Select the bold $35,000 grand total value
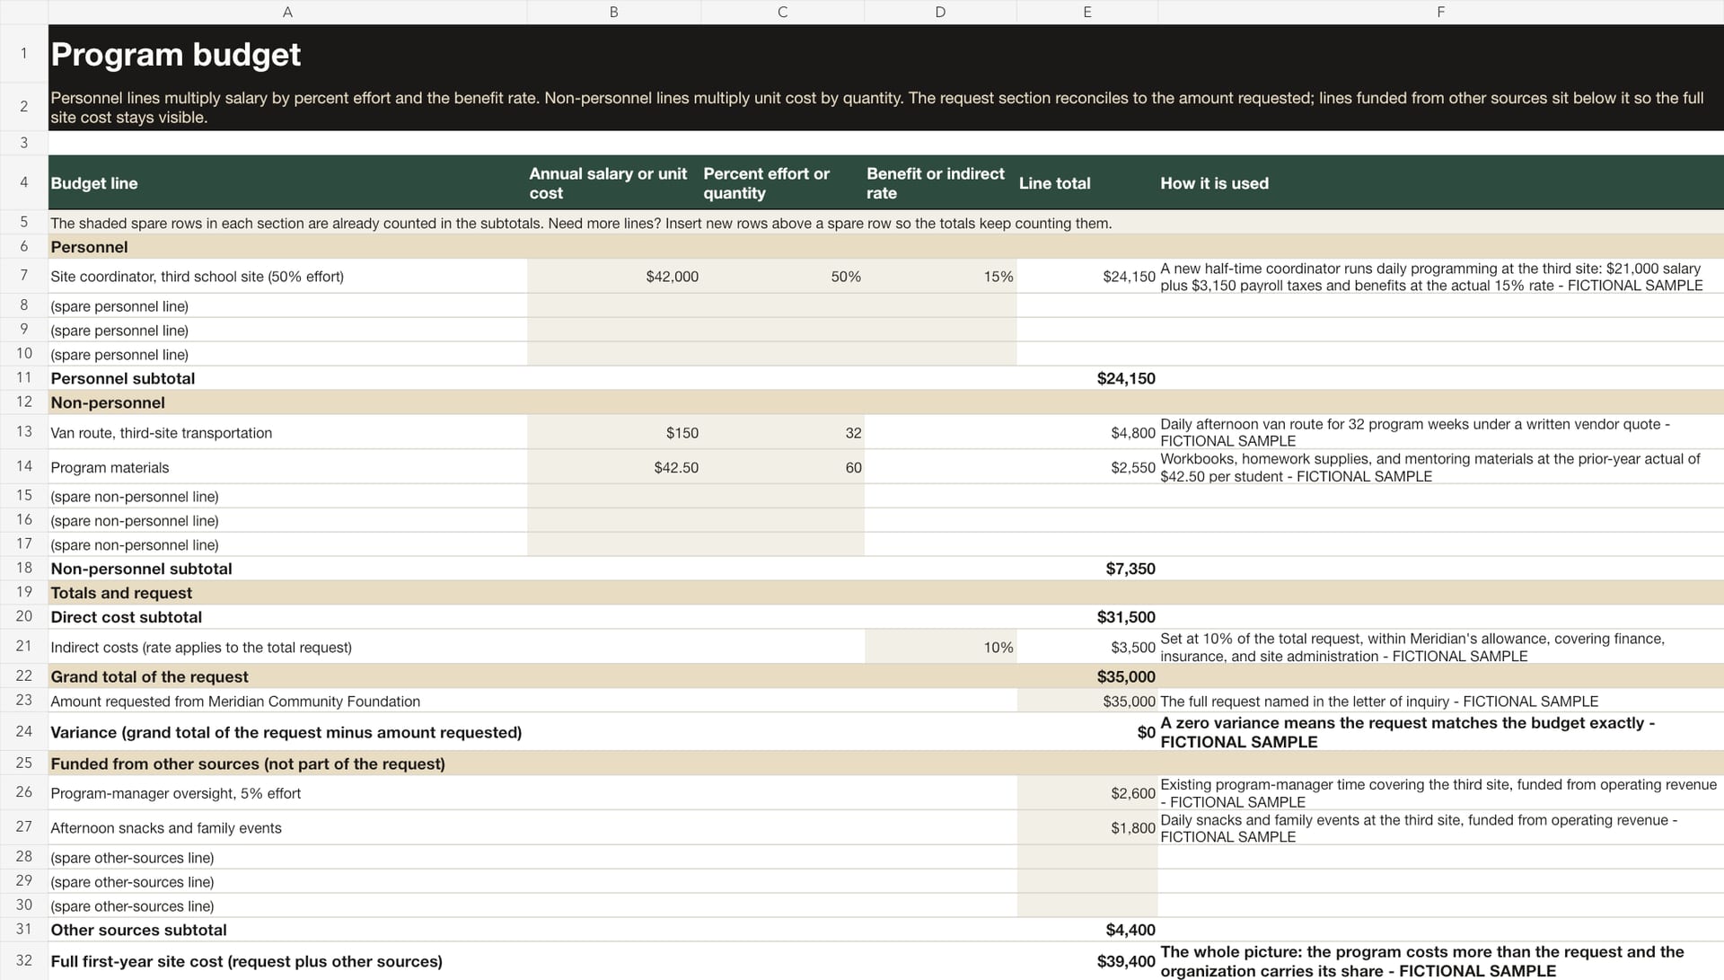 point(1087,676)
